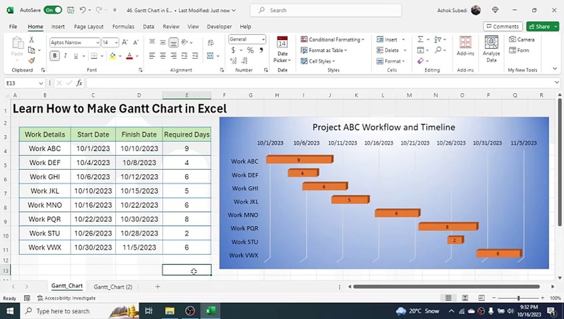The height and width of the screenshot is (319, 564).
Task: Click the Increase Font Size icon
Action: [125, 43]
